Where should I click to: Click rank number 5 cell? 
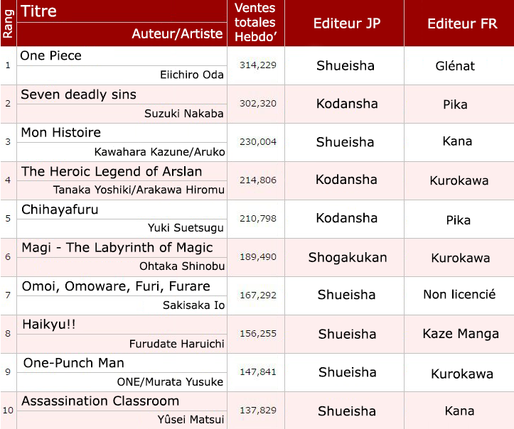8,219
